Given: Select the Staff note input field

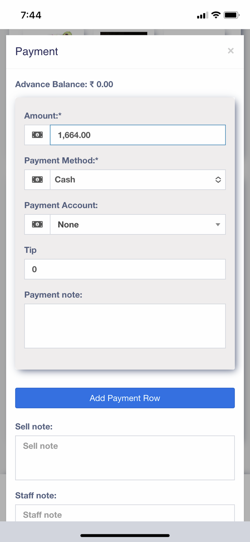Looking at the screenshot, I should [125, 515].
